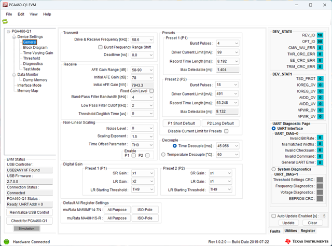Open the Band-Pass Filter Bandwidth dropdown
Viewport: 332px width, 246px height.
coord(142,97)
